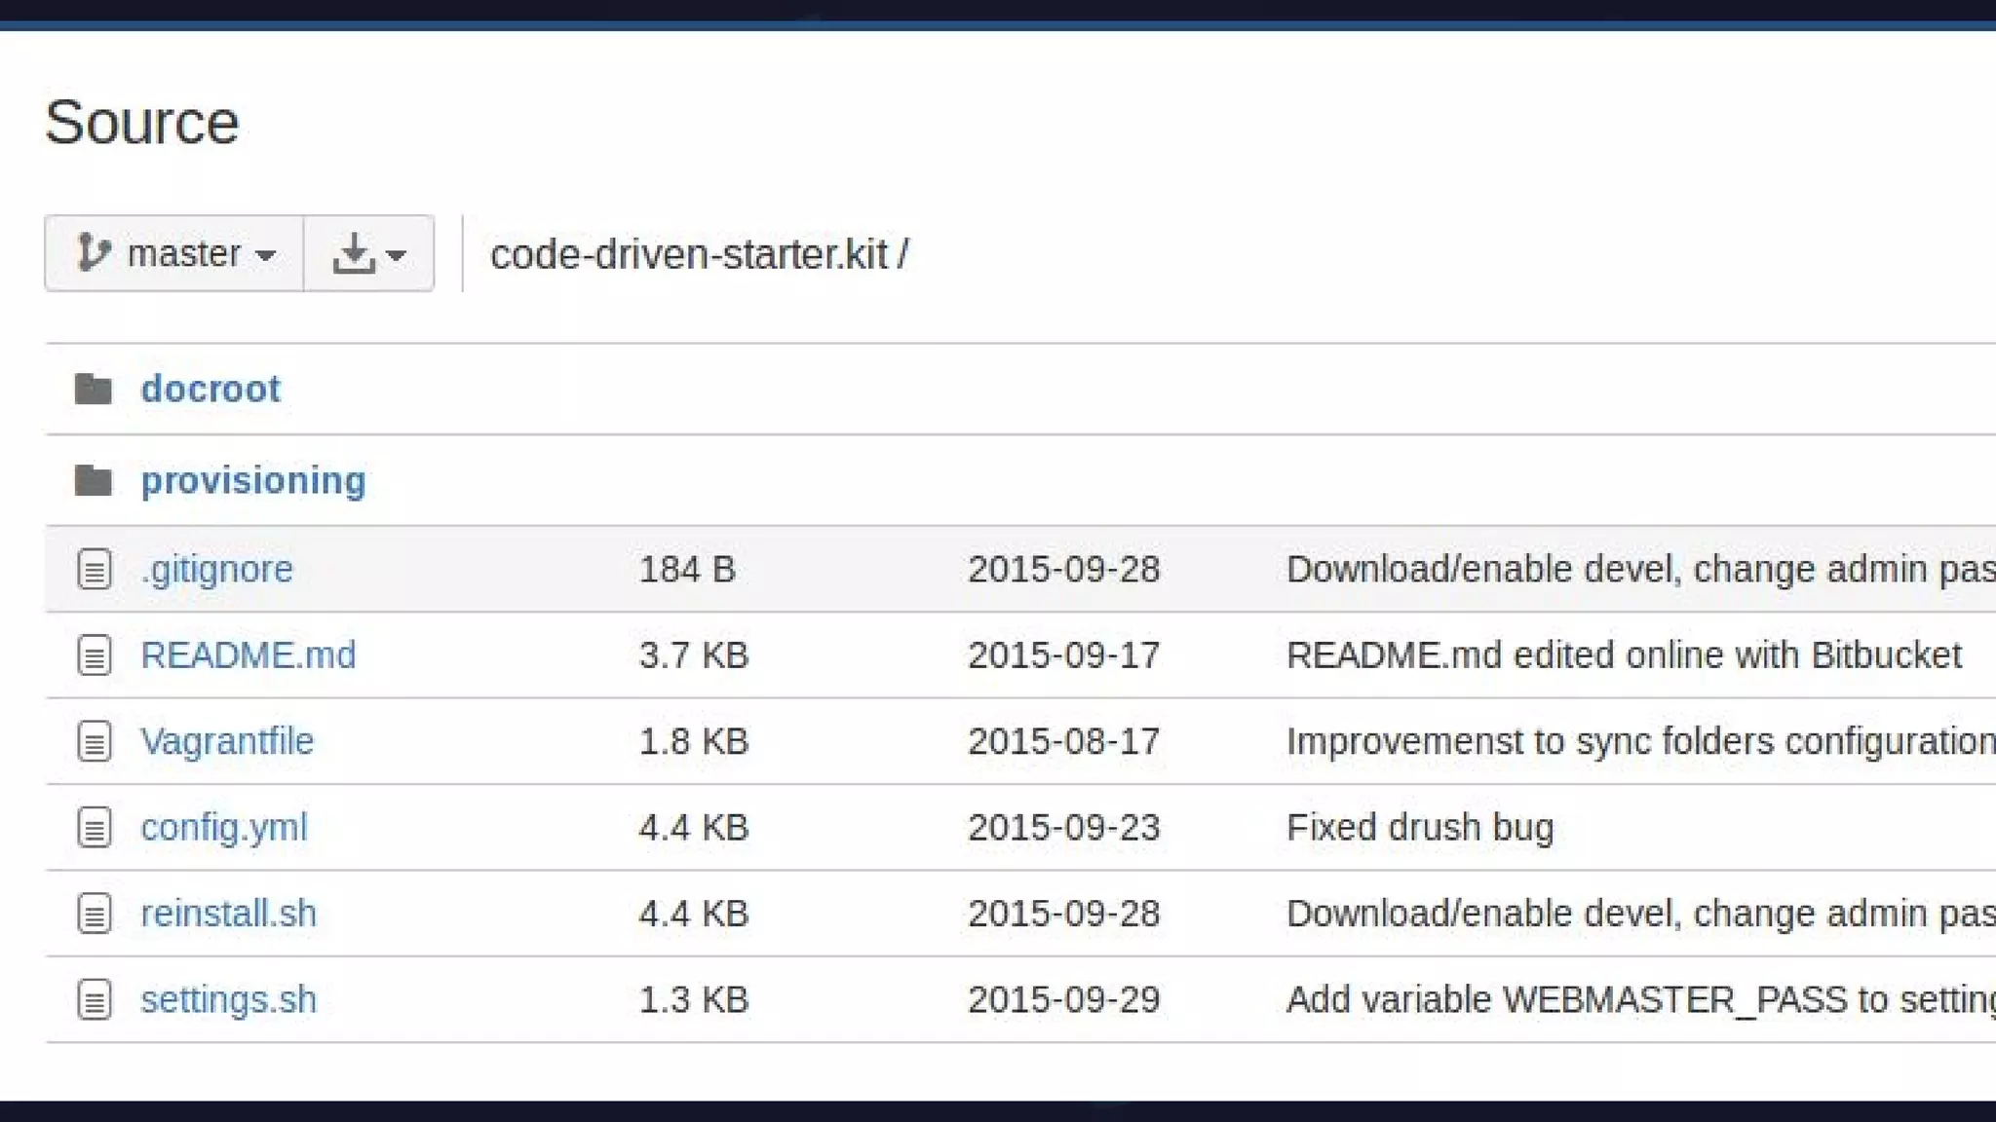Click the 'Fixed drush bug' commit message
Screen dimensions: 1996x1122
pyautogui.click(x=1420, y=828)
